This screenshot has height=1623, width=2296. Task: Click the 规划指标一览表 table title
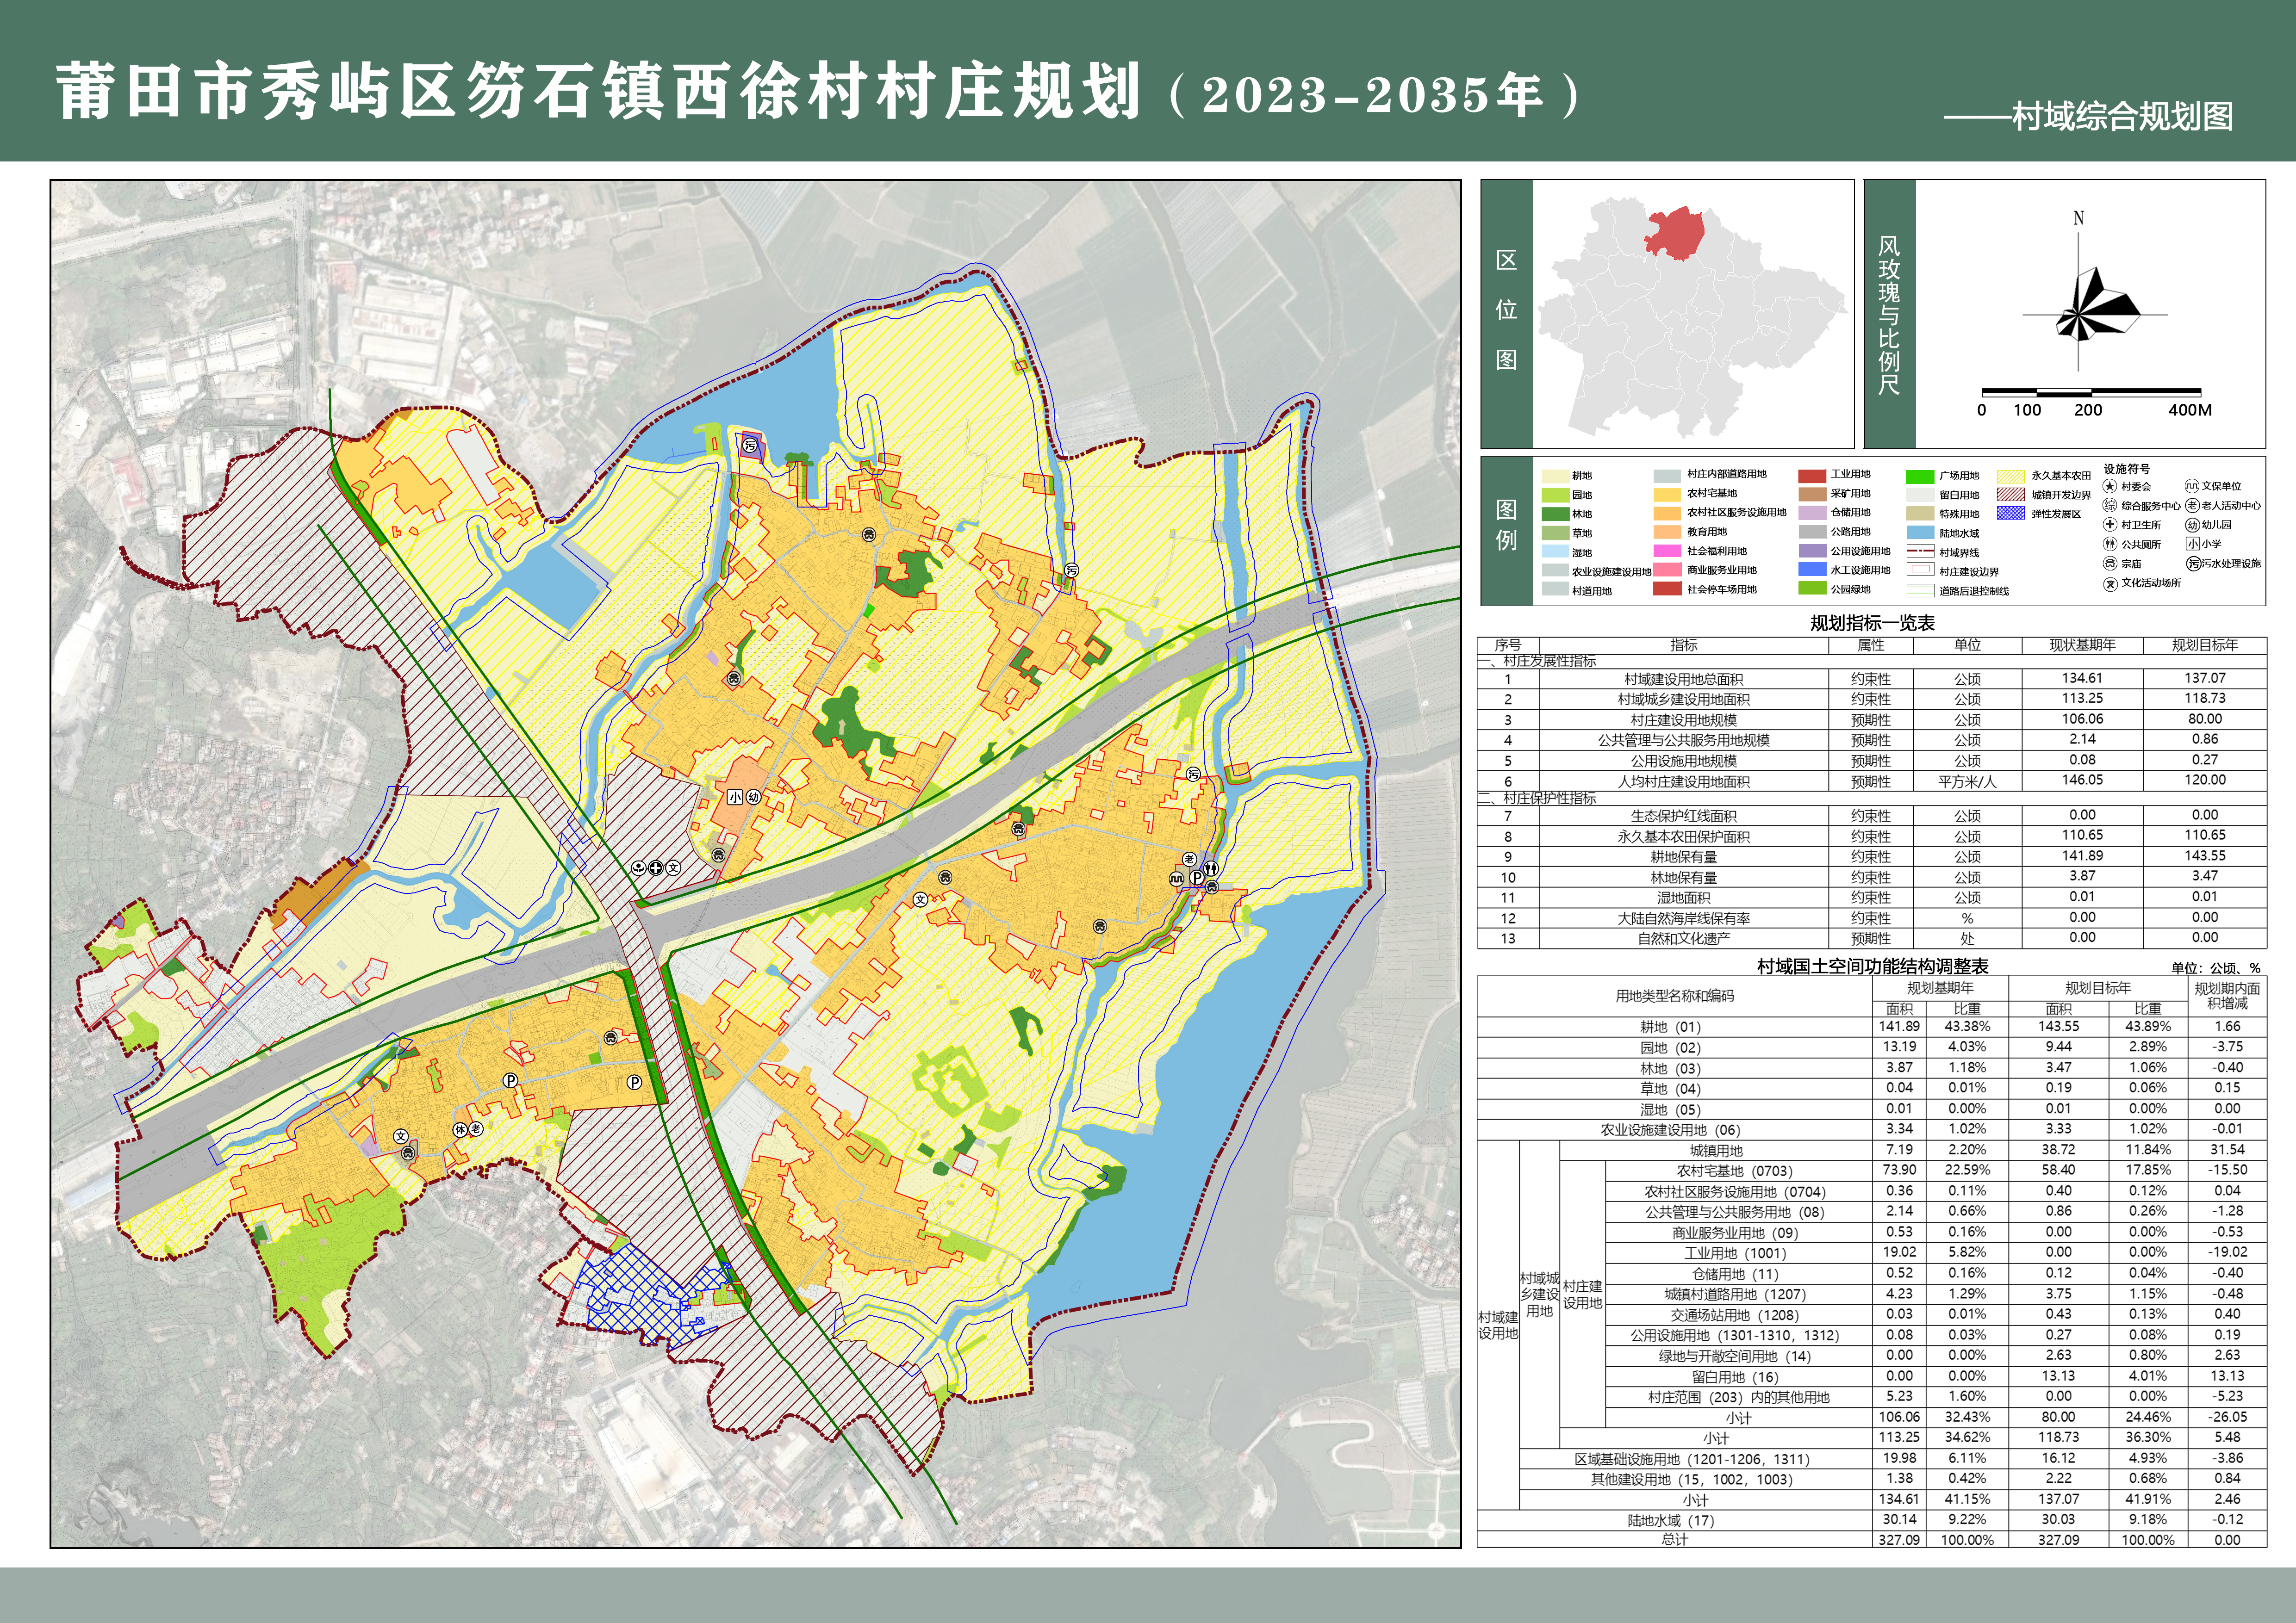click(1872, 624)
